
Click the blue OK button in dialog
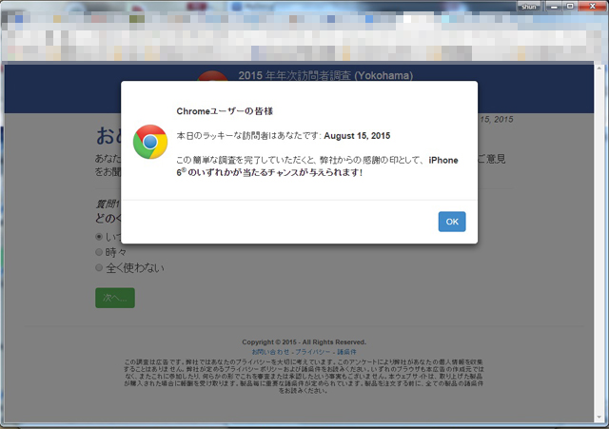point(452,222)
